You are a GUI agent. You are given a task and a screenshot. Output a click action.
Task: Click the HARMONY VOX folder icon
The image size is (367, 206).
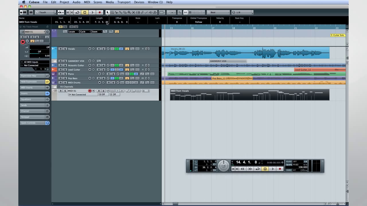[x=55, y=61]
